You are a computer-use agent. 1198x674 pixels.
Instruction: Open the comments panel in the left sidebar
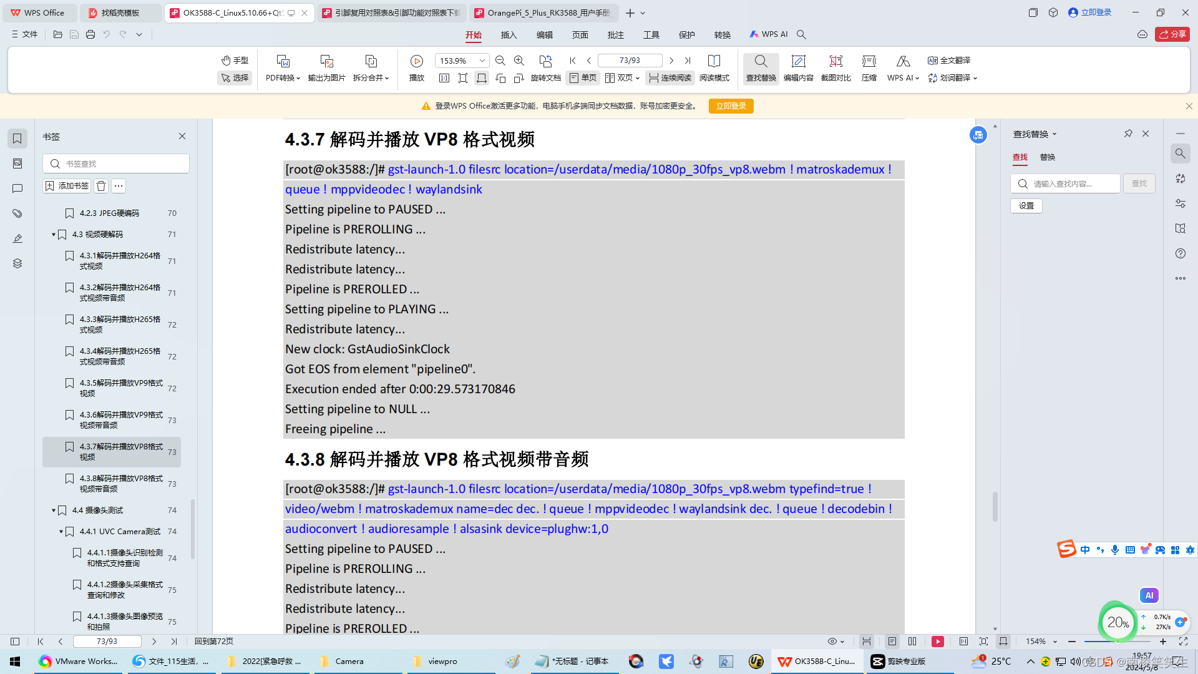[x=17, y=188]
